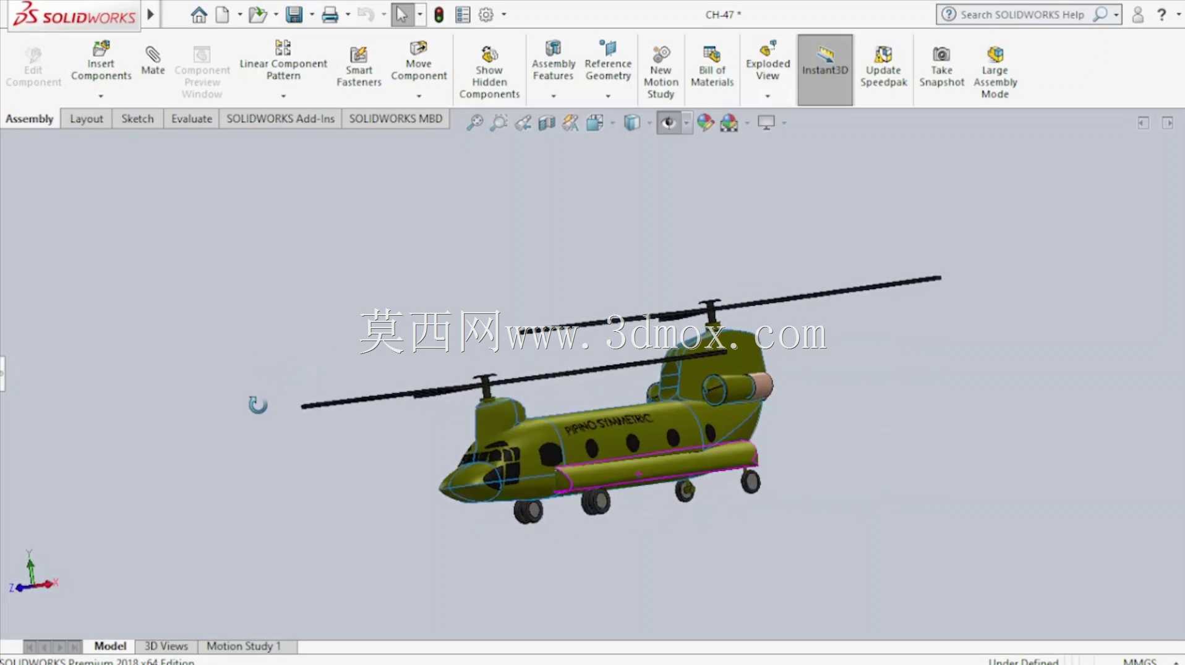1185x665 pixels.
Task: Click the user login icon
Action: pos(1137,14)
